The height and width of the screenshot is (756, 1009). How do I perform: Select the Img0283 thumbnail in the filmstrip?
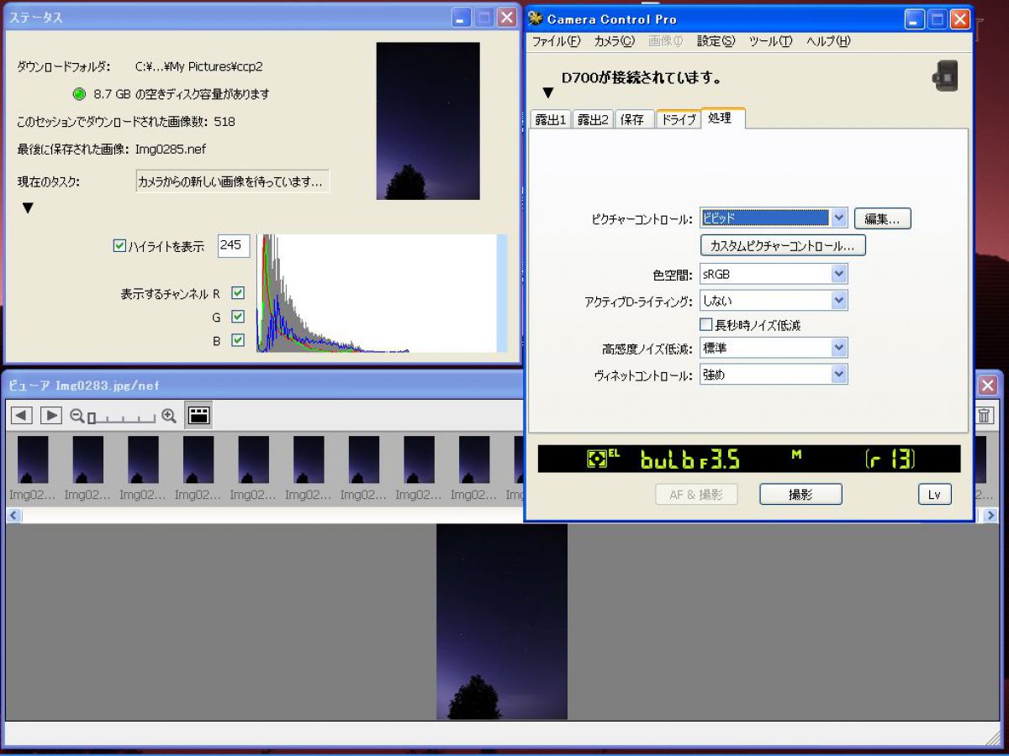click(x=33, y=459)
